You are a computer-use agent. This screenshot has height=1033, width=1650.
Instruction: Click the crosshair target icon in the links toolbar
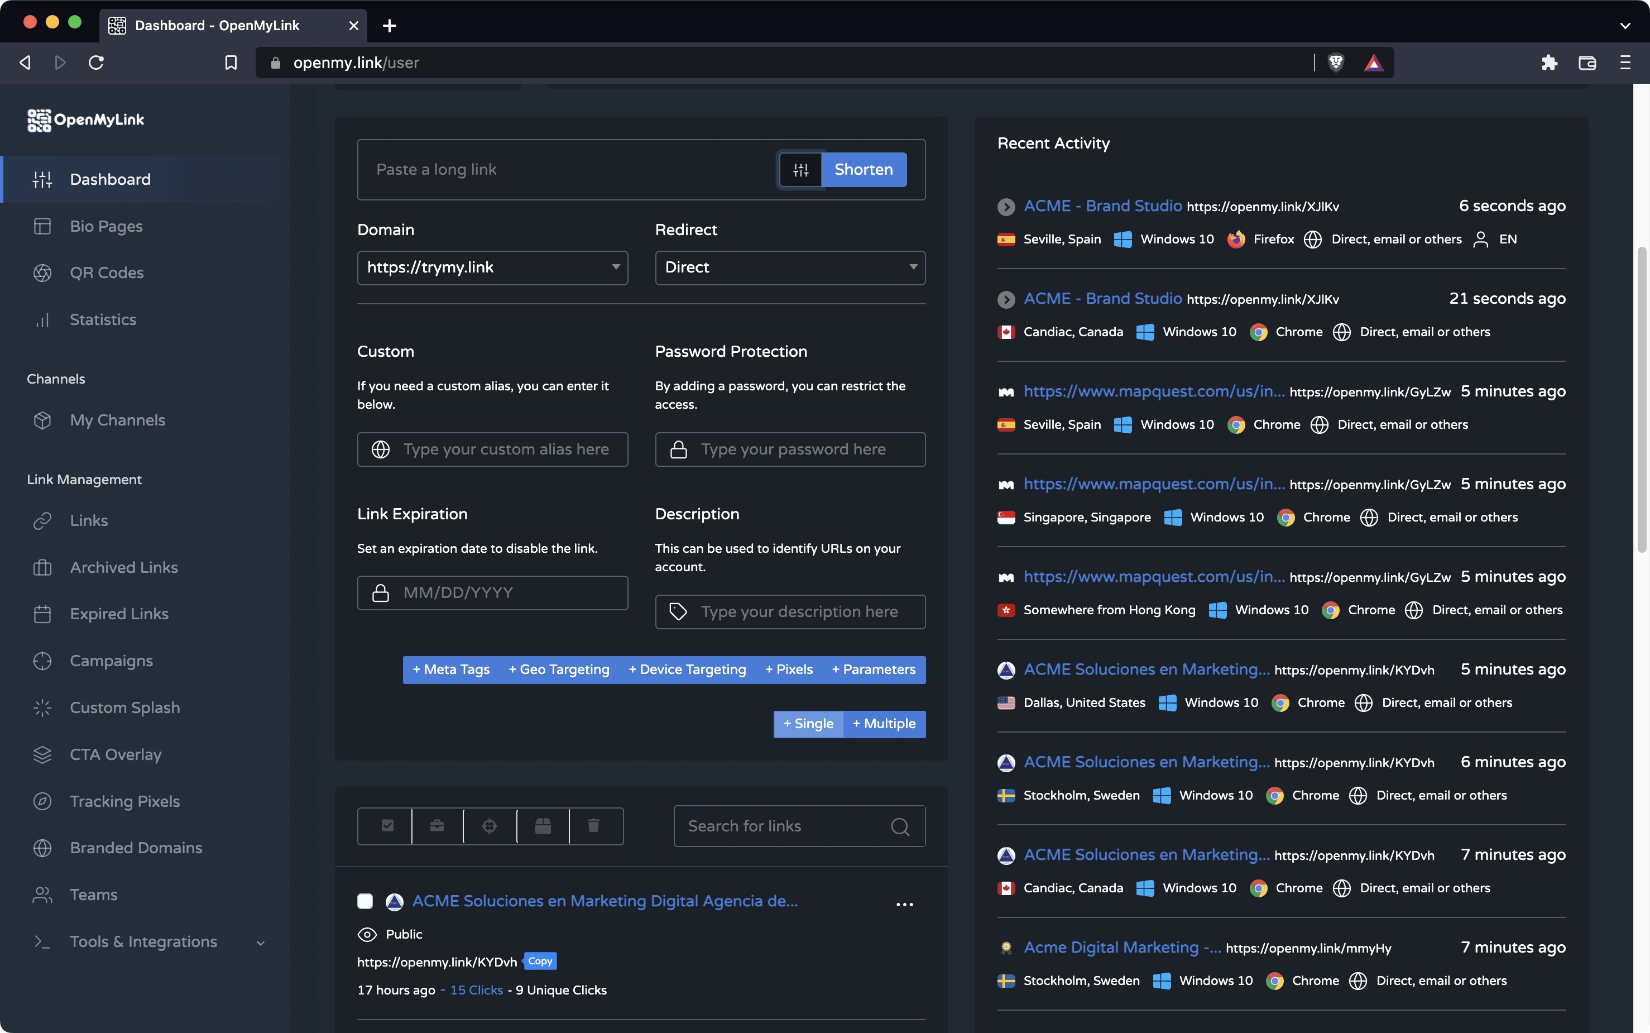[489, 825]
